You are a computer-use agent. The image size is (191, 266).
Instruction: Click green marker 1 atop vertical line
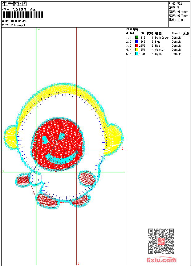point(39,29)
